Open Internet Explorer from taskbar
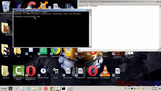Screen dimensions: 161x91 (x=28, y=88)
